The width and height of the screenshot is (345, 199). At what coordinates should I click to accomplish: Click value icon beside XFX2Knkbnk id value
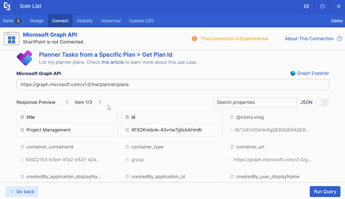tap(127, 130)
